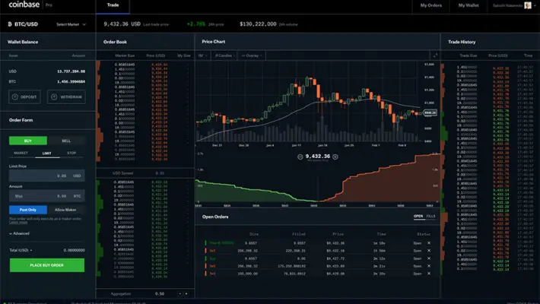Click the Max amount button
540x304 pixels.
coord(18,196)
